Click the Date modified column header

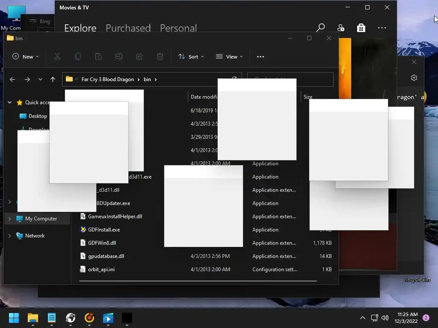[x=204, y=97]
